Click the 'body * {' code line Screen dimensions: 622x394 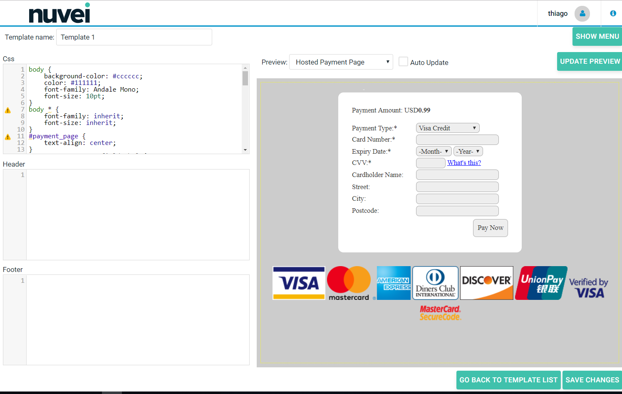[44, 110]
